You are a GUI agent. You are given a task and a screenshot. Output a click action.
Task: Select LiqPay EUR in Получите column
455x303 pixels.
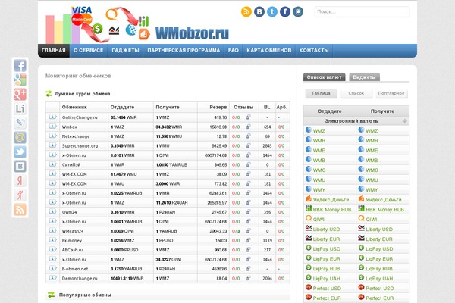tap(379, 259)
